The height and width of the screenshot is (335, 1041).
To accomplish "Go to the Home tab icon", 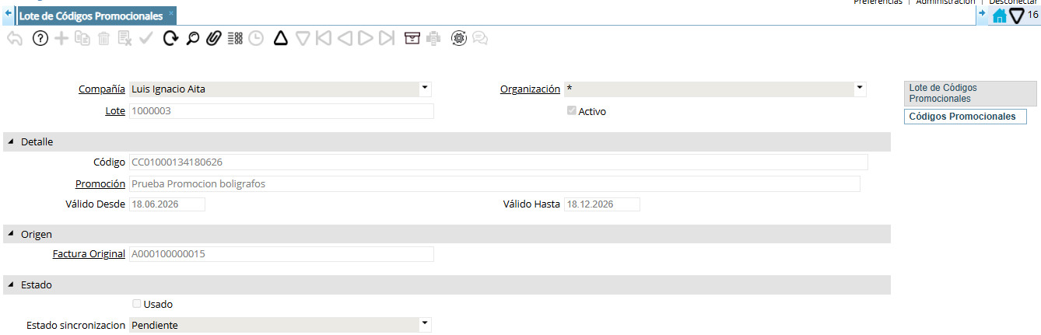I will point(1000,16).
